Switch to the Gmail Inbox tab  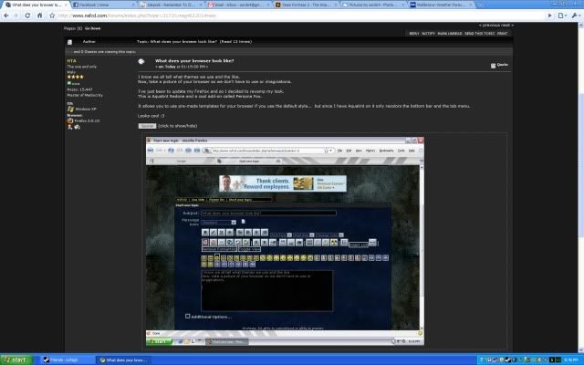(x=237, y=5)
